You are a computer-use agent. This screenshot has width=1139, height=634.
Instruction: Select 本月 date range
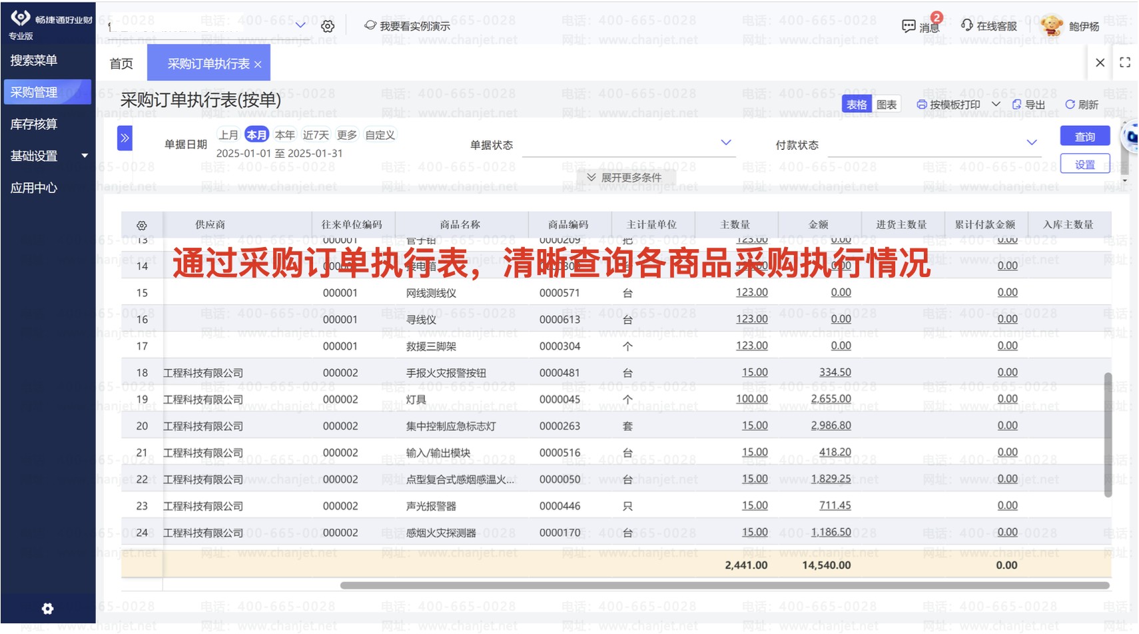[x=256, y=135]
